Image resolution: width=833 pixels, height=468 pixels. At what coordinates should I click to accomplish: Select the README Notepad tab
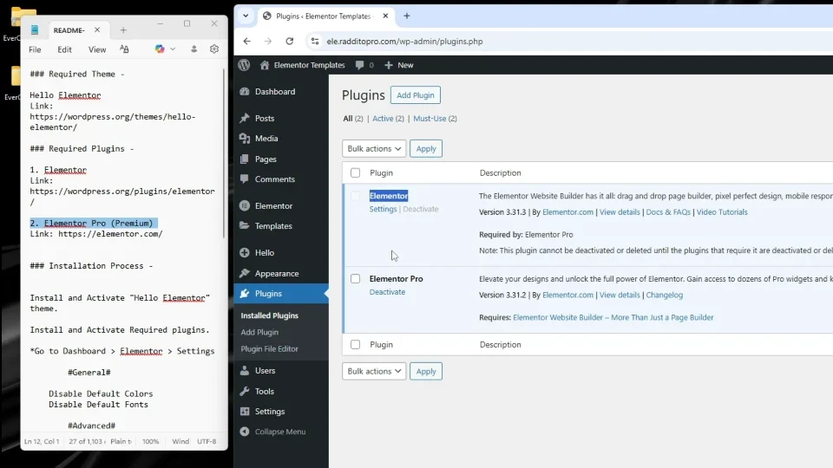(69, 30)
